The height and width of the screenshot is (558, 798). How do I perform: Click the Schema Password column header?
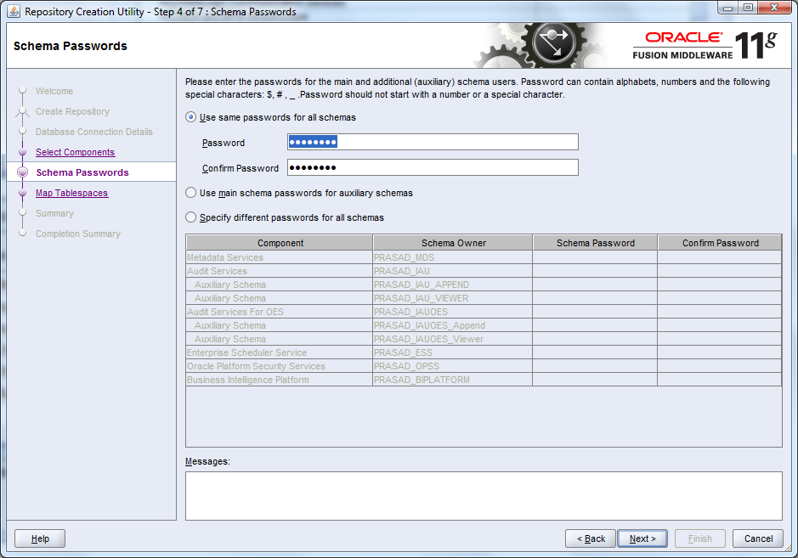[595, 243]
